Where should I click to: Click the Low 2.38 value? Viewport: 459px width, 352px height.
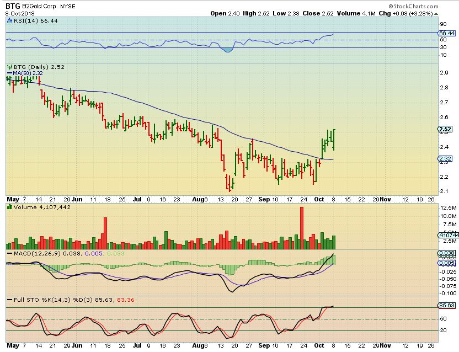pyautogui.click(x=286, y=13)
